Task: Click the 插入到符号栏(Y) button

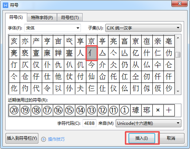Action: pos(22,138)
